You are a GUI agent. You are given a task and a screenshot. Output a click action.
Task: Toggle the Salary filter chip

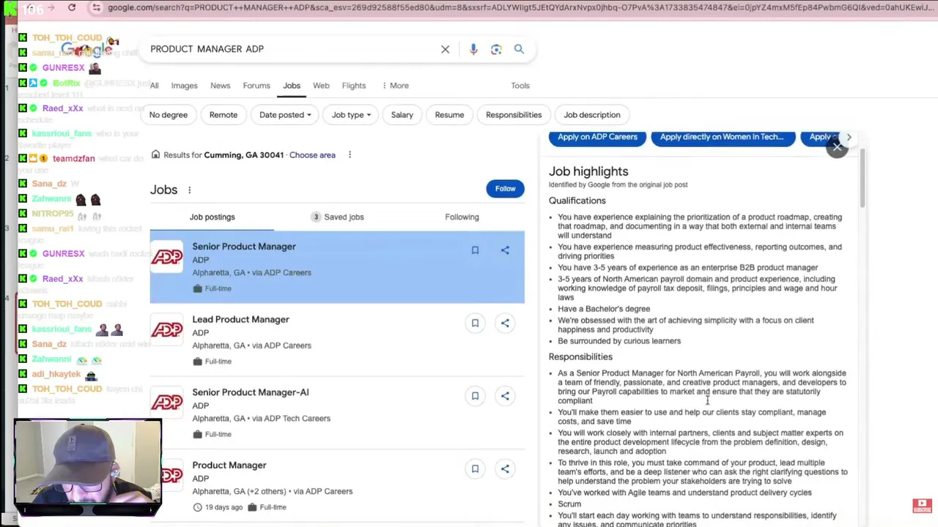pyautogui.click(x=402, y=115)
